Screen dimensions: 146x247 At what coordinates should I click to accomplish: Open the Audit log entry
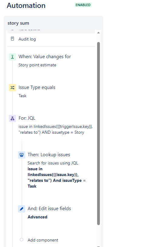51,39
